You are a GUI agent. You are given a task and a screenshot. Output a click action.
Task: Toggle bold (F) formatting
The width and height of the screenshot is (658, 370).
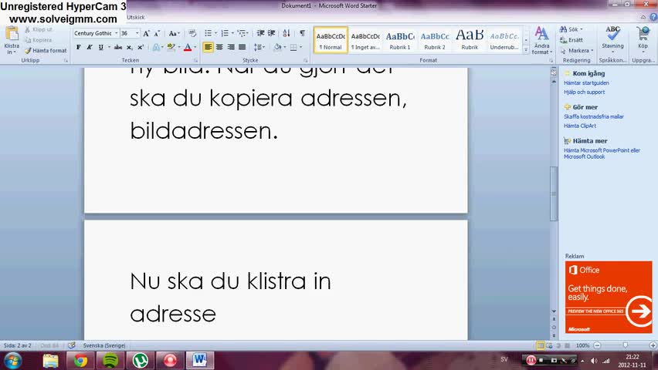tap(79, 47)
